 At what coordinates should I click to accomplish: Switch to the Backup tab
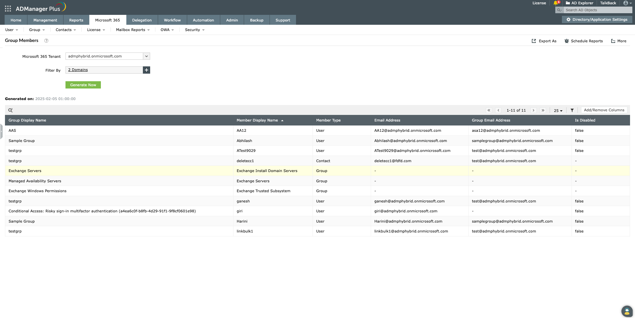[257, 20]
